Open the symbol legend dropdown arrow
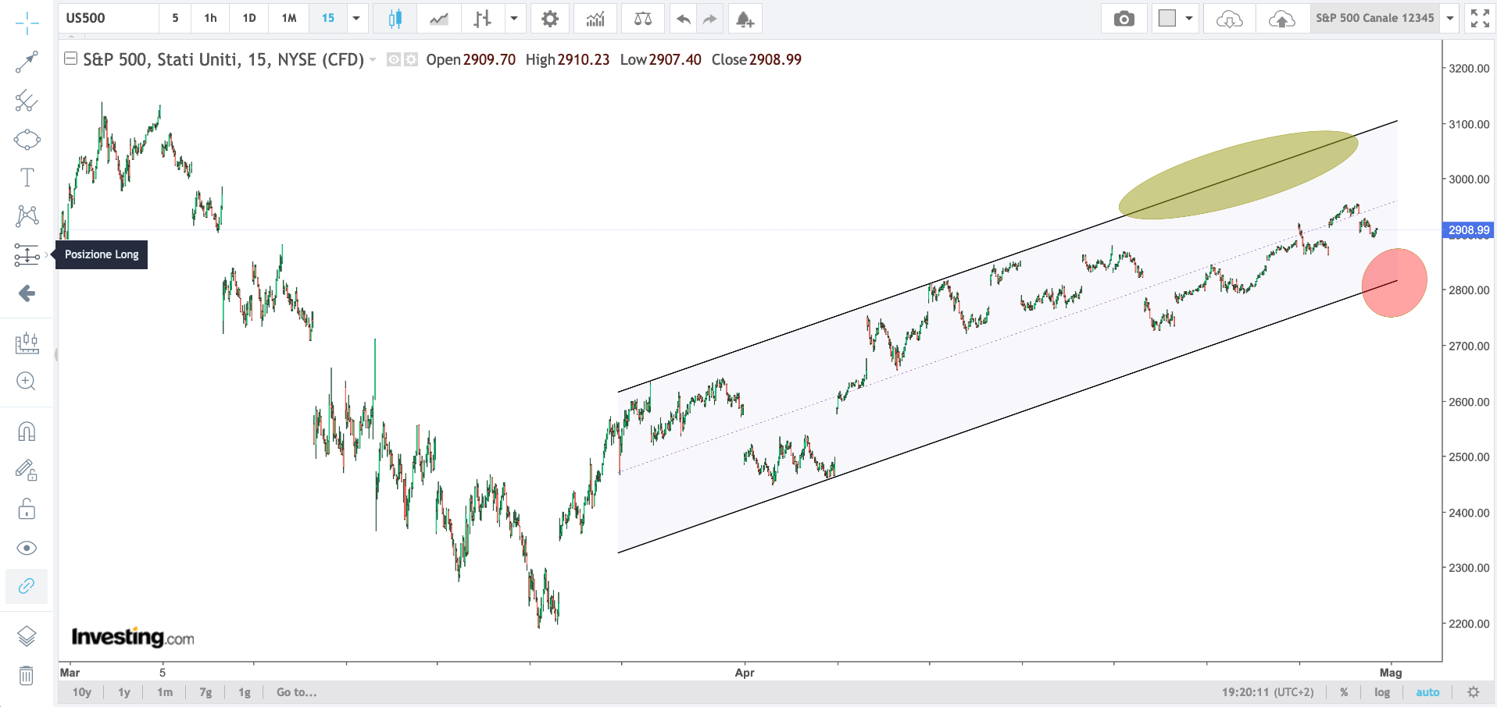The width and height of the screenshot is (1497, 707). 373,60
